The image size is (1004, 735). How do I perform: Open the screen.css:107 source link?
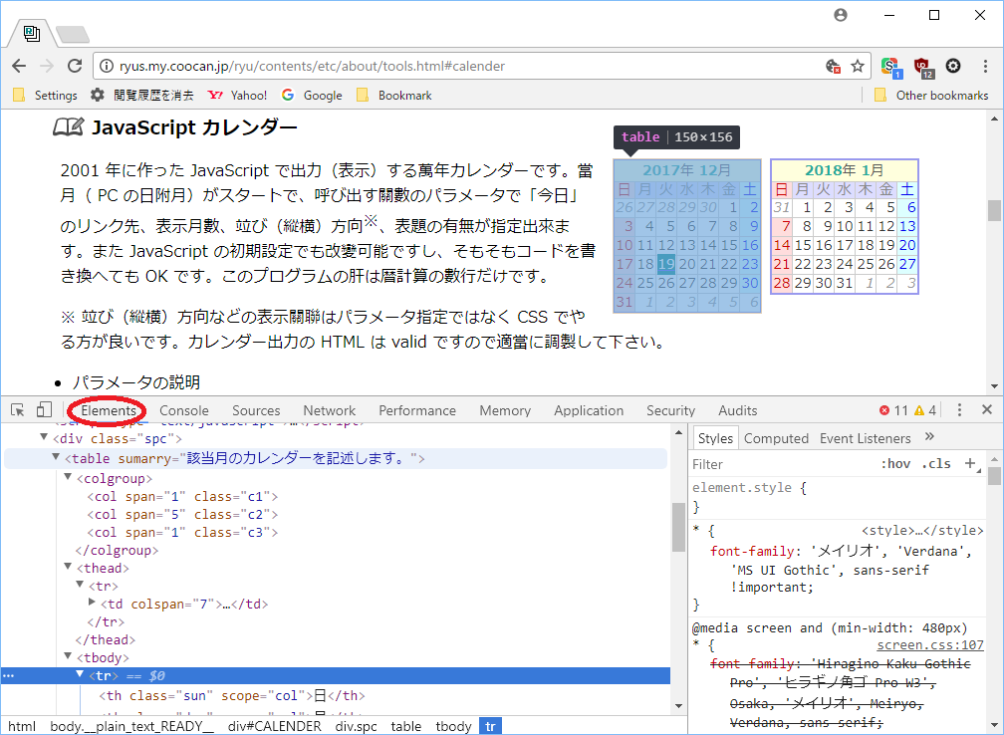tap(929, 645)
